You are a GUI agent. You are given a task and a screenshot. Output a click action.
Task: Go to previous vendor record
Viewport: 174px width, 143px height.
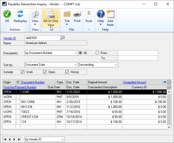tap(10, 139)
